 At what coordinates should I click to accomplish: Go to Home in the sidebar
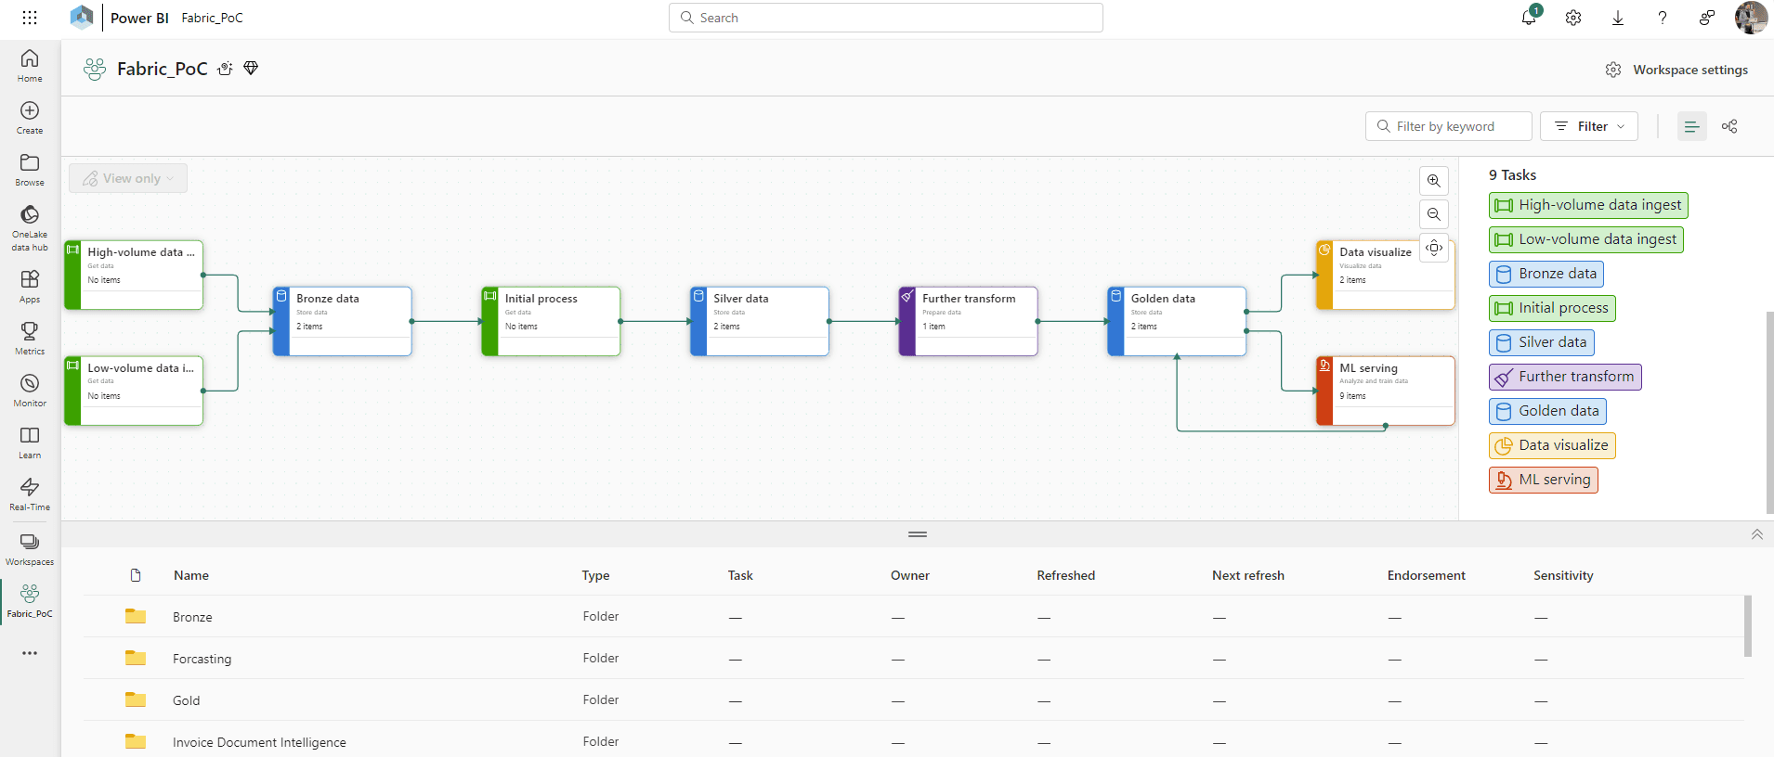30,66
